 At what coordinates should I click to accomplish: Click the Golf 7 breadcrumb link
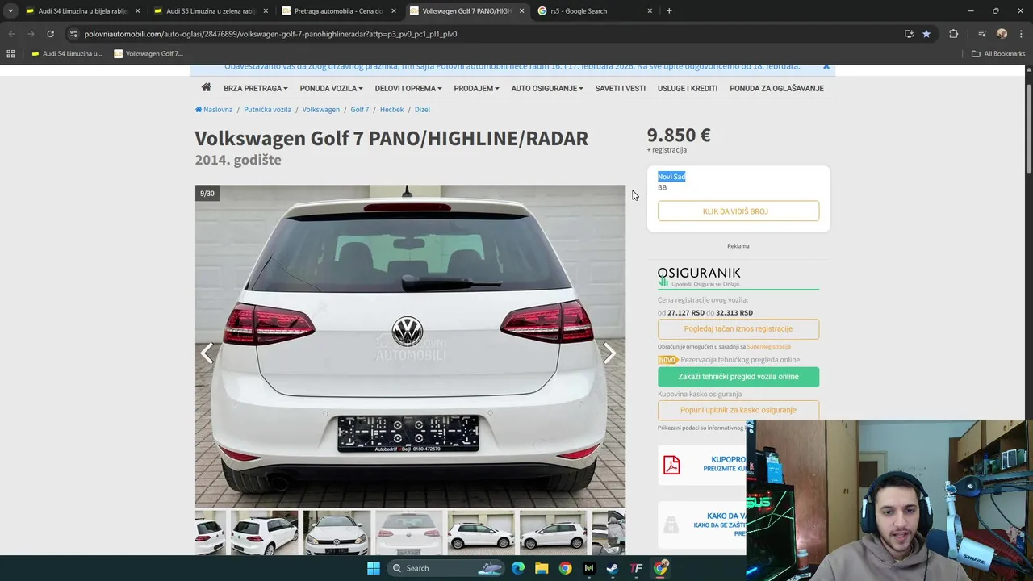click(x=359, y=109)
